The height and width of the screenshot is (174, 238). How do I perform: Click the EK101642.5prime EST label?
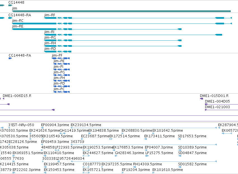(x=168, y=131)
